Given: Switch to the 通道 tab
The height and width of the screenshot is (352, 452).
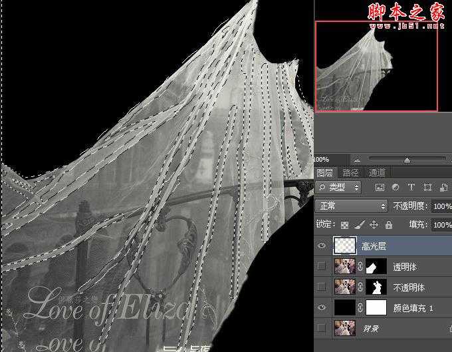Looking at the screenshot, I should point(377,172).
